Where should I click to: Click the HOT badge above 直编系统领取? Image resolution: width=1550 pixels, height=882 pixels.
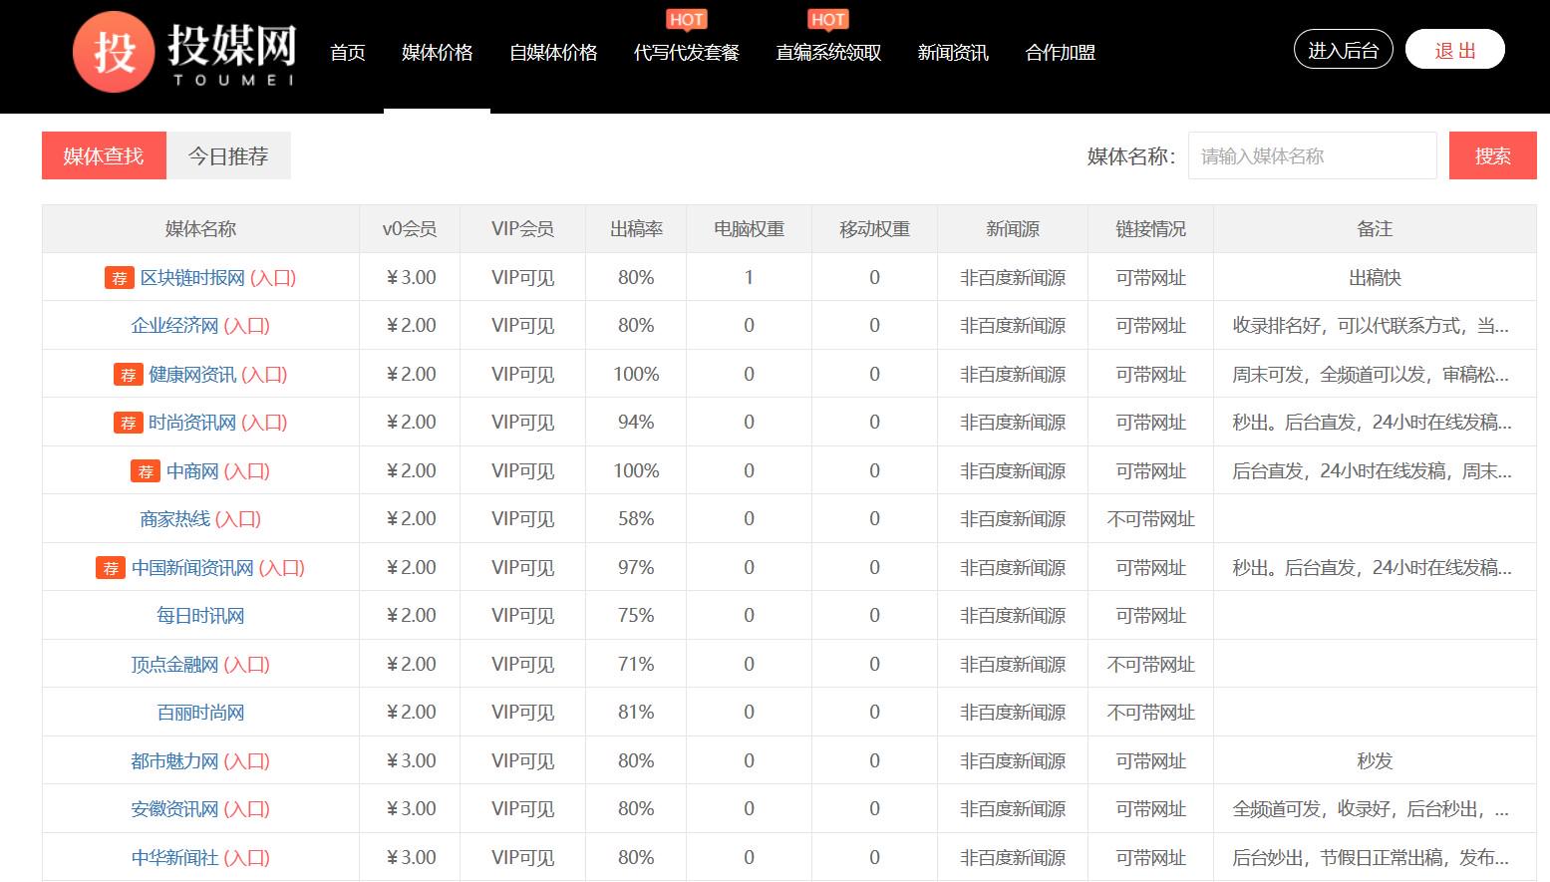pos(828,19)
